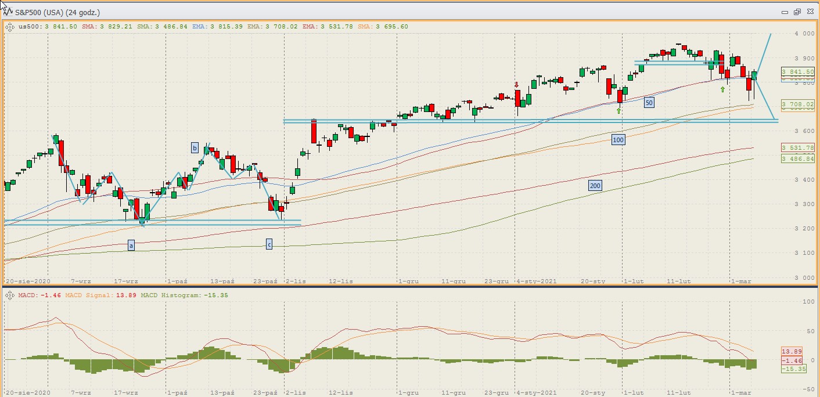Click the wave label 'c' box
Image resolution: width=820 pixels, height=397 pixels.
269,245
